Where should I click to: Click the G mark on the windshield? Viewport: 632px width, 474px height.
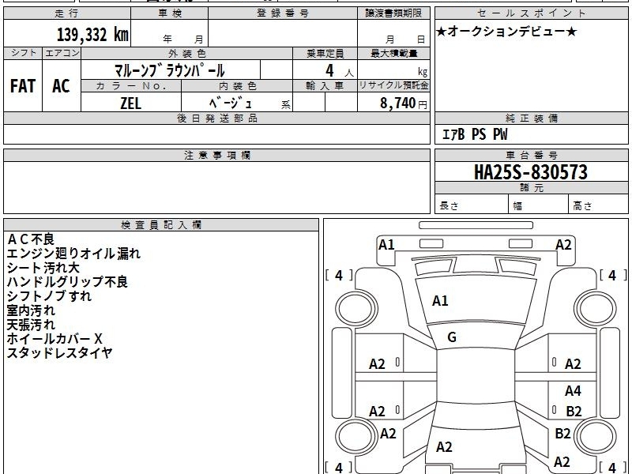(x=452, y=337)
